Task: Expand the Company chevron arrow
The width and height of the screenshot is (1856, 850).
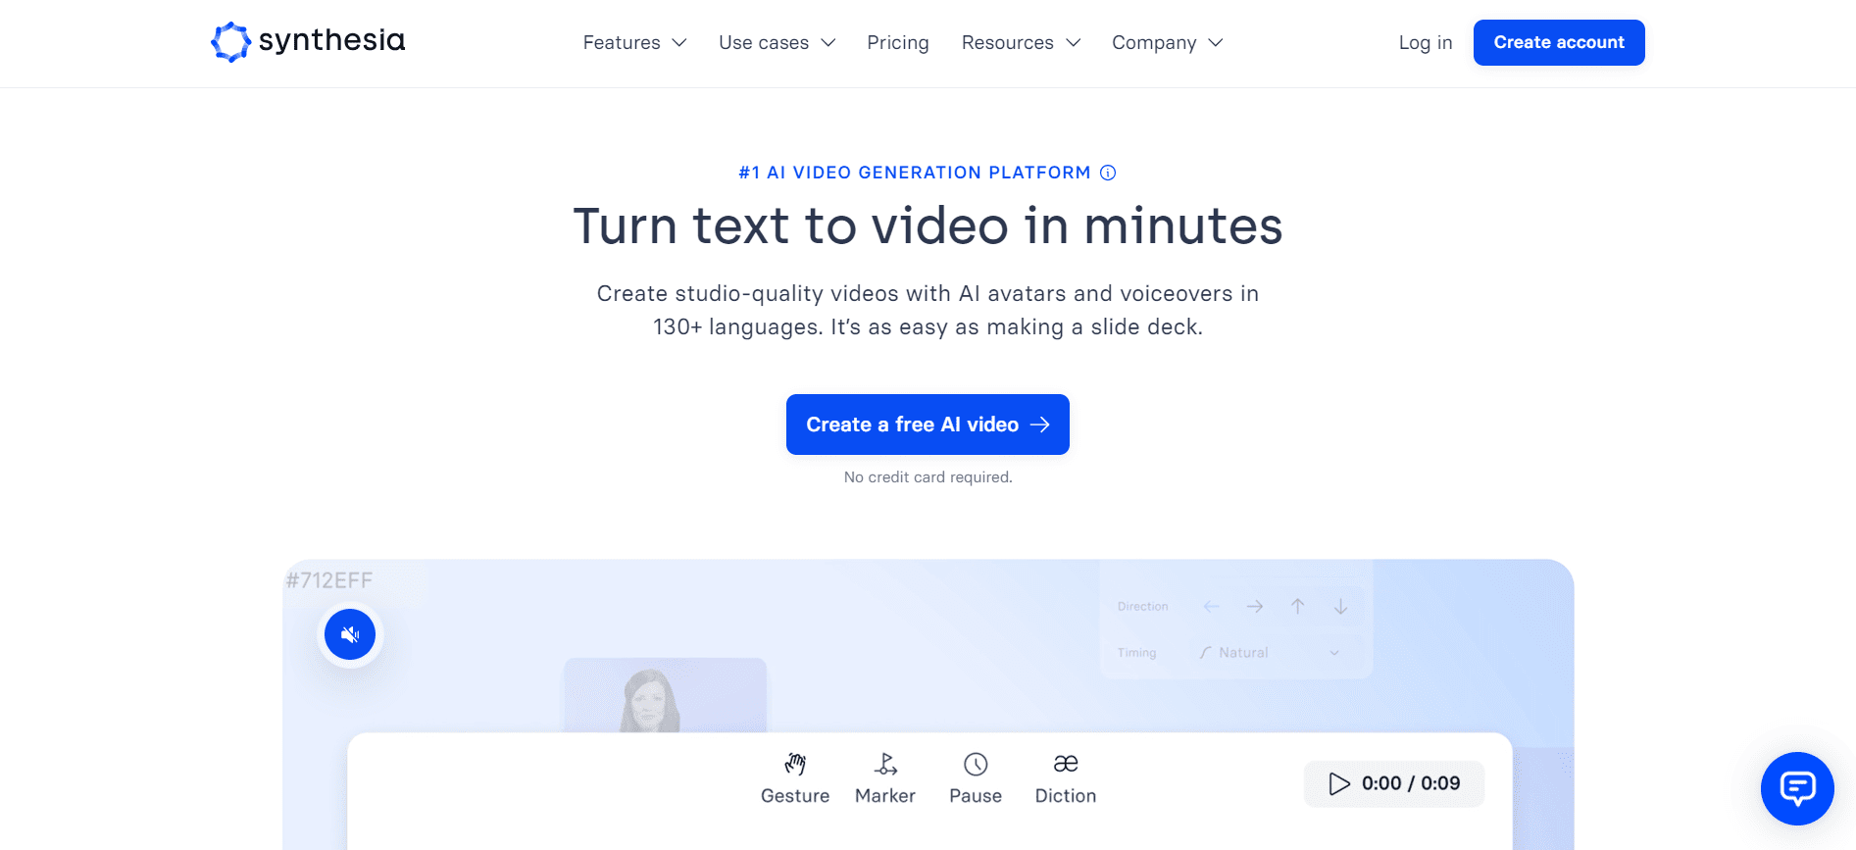Action: point(1216,43)
